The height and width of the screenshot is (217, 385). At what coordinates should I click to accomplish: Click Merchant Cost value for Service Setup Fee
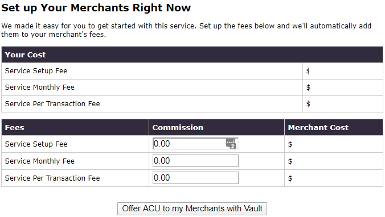click(x=290, y=144)
